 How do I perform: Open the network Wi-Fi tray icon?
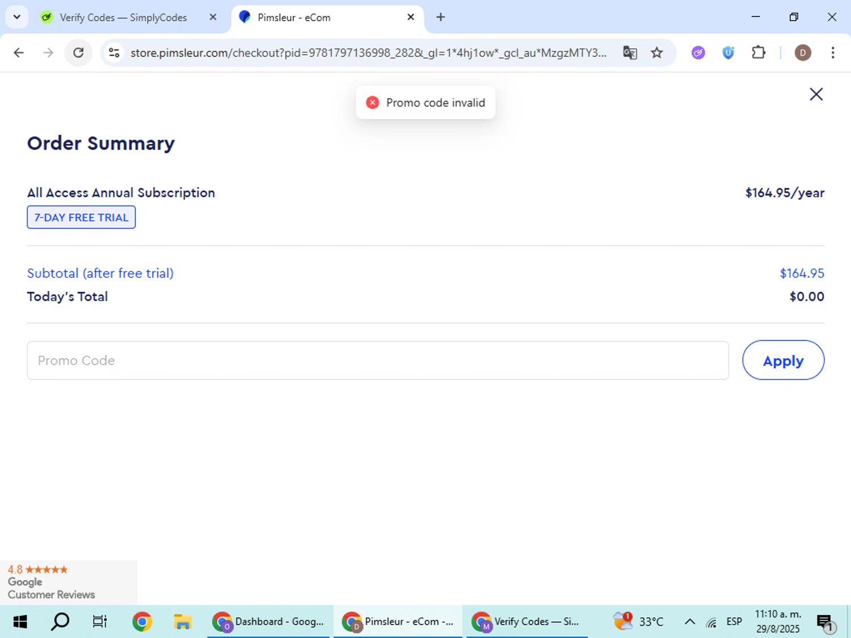(711, 622)
